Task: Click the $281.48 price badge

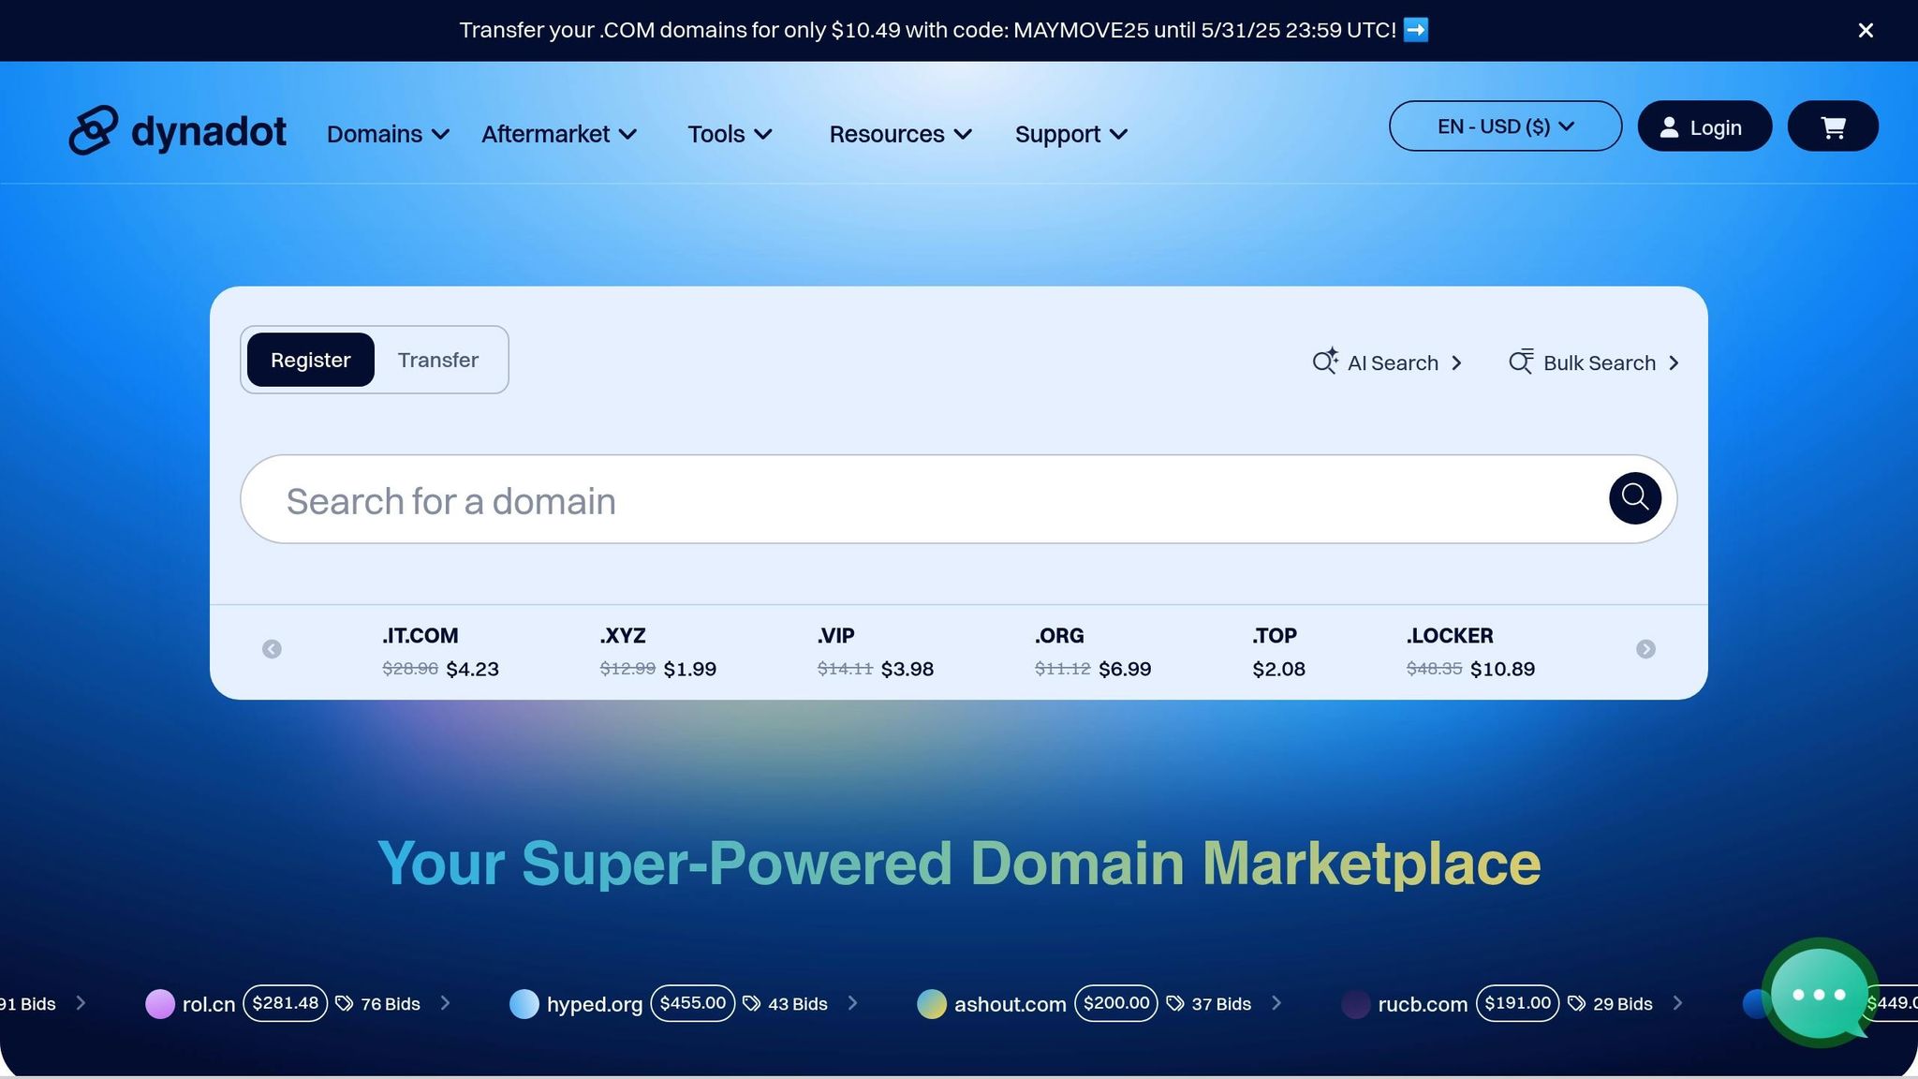Action: point(286,1003)
